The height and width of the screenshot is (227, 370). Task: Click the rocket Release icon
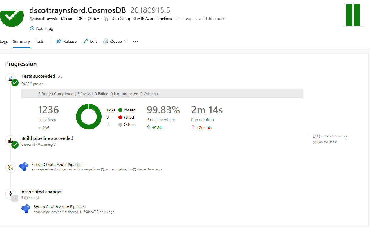(59, 41)
